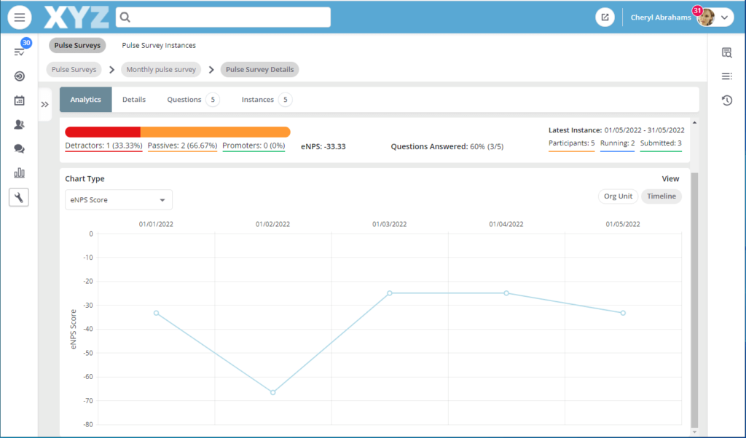
Task: Select the wrench tools sidebar icon
Action: (19, 197)
